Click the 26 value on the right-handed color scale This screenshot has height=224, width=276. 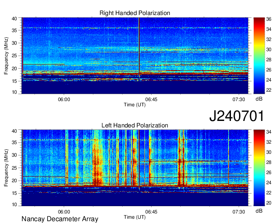coord(269,70)
